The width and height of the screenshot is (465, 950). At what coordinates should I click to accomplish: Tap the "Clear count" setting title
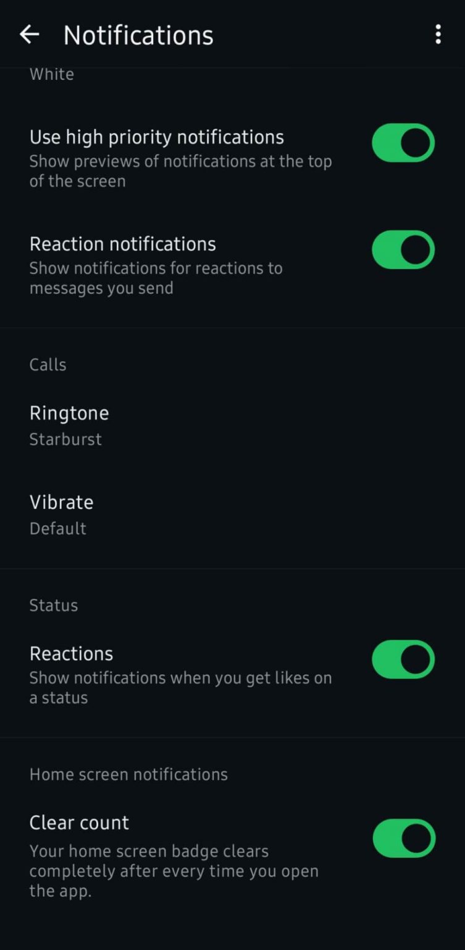[80, 823]
